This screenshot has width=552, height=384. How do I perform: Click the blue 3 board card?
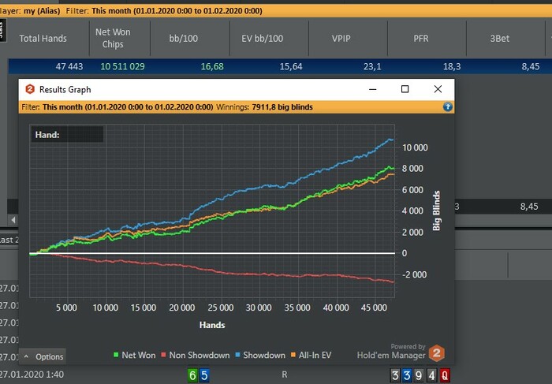(x=407, y=375)
